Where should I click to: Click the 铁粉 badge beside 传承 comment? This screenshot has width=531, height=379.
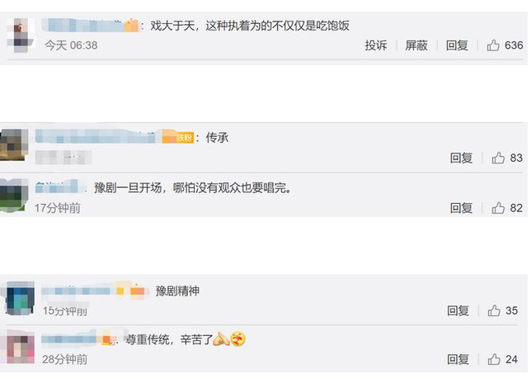point(184,138)
